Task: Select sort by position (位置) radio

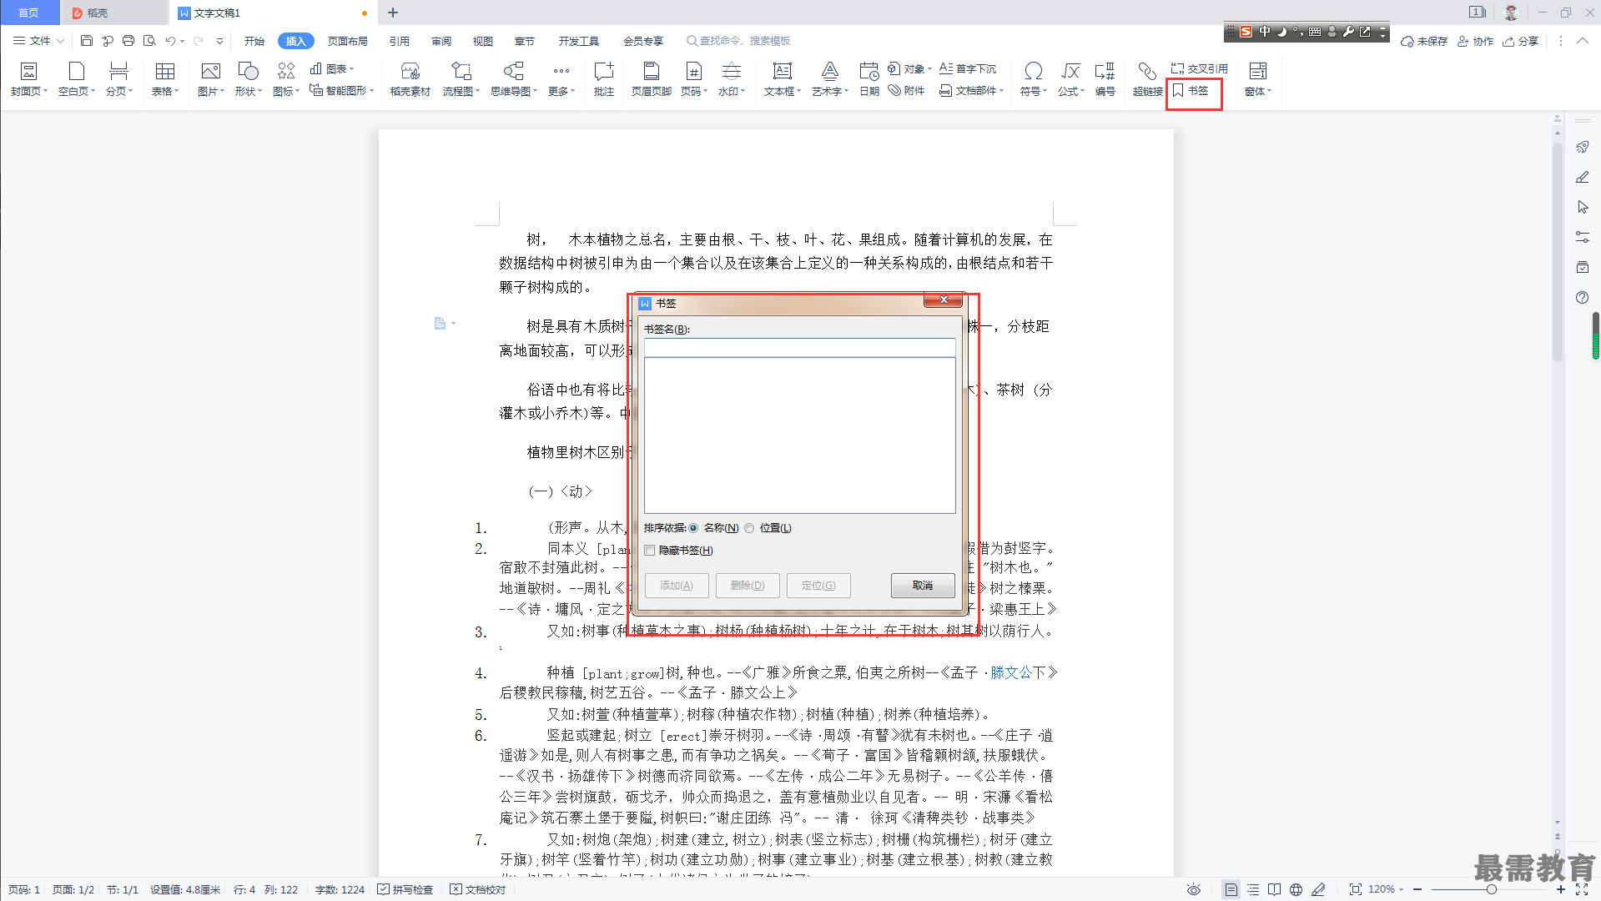Action: 749,528
